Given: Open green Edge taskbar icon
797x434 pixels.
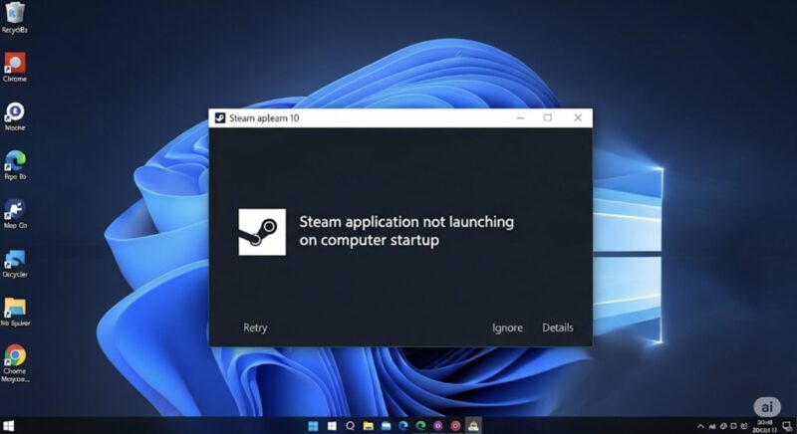Looking at the screenshot, I should click(x=420, y=426).
